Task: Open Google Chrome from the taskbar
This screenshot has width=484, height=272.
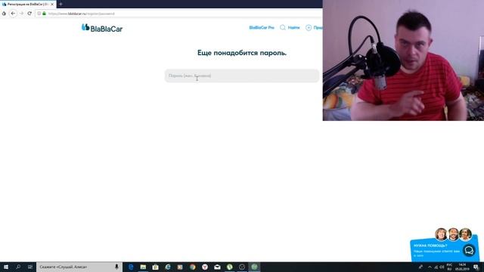Action: click(193, 267)
